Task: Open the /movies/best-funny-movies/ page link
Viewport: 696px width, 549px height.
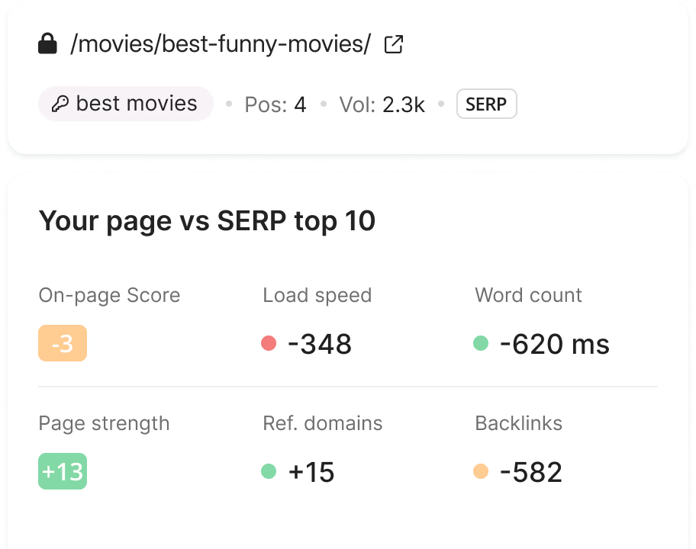Action: 219,43
